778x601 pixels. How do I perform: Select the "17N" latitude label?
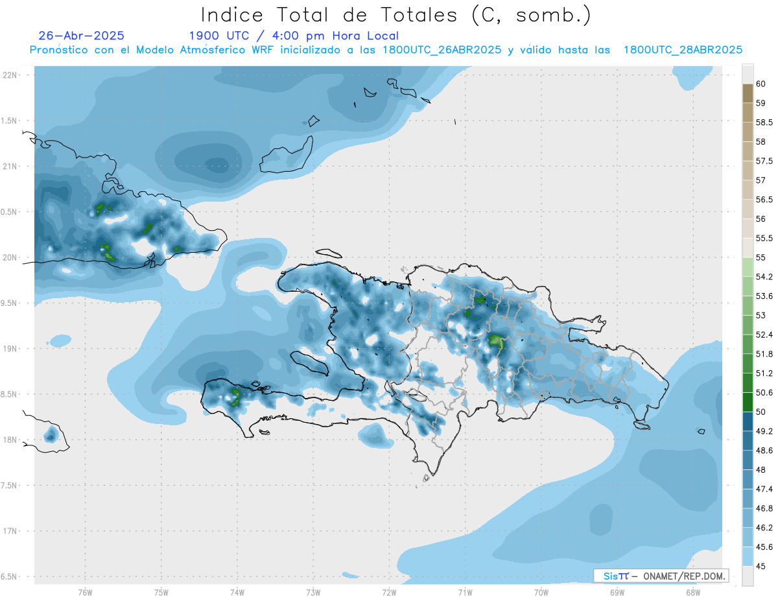click(x=10, y=531)
